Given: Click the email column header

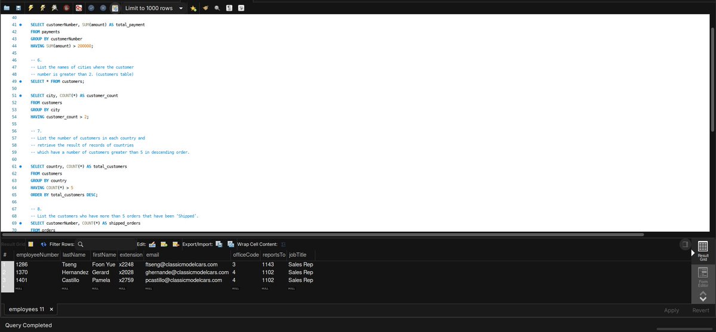Looking at the screenshot, I should click(x=187, y=255).
